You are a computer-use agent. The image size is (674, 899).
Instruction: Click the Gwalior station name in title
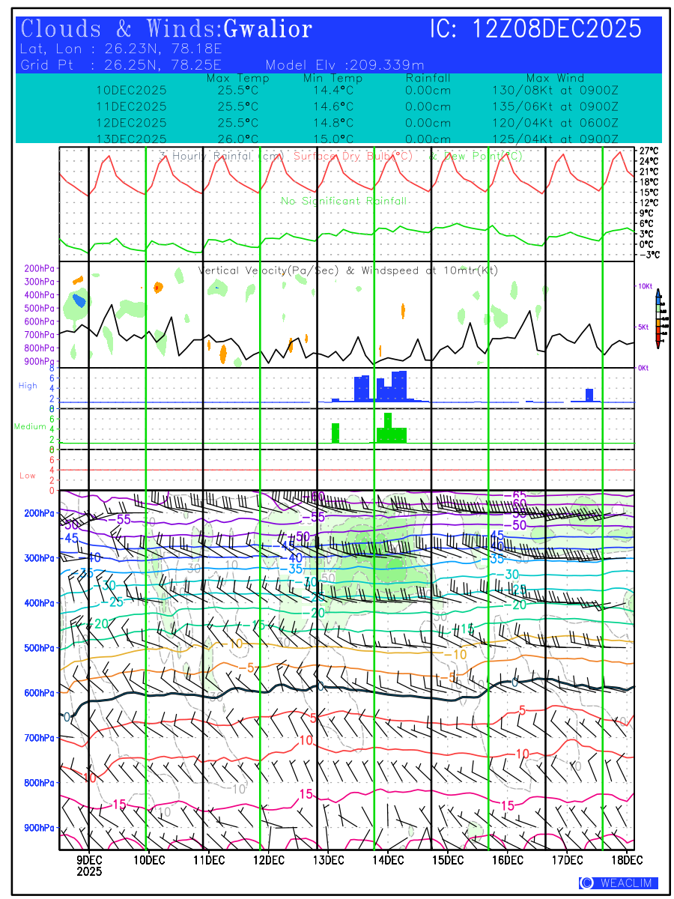(268, 29)
